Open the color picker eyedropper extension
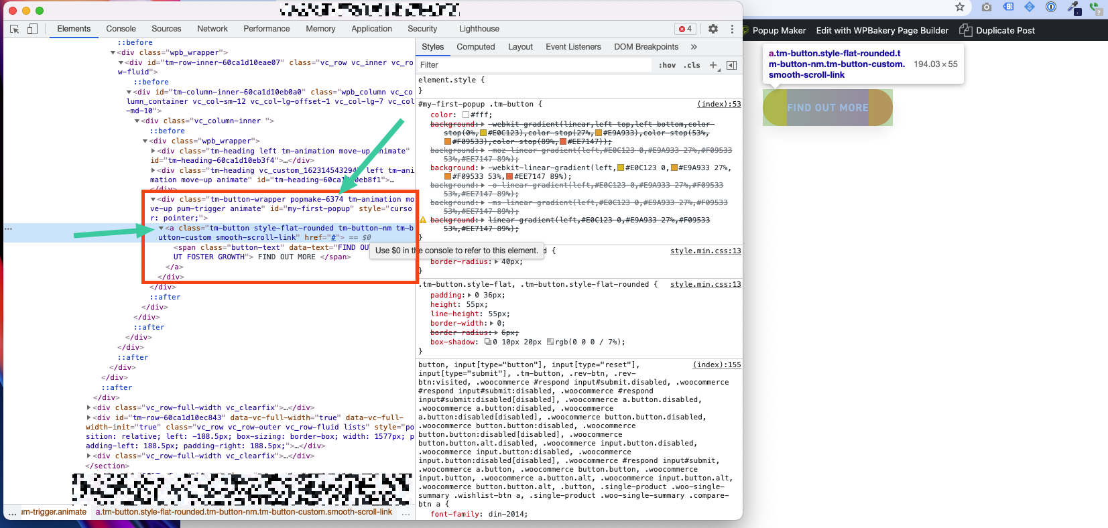Viewport: 1108px width, 528px height. 1074,7
